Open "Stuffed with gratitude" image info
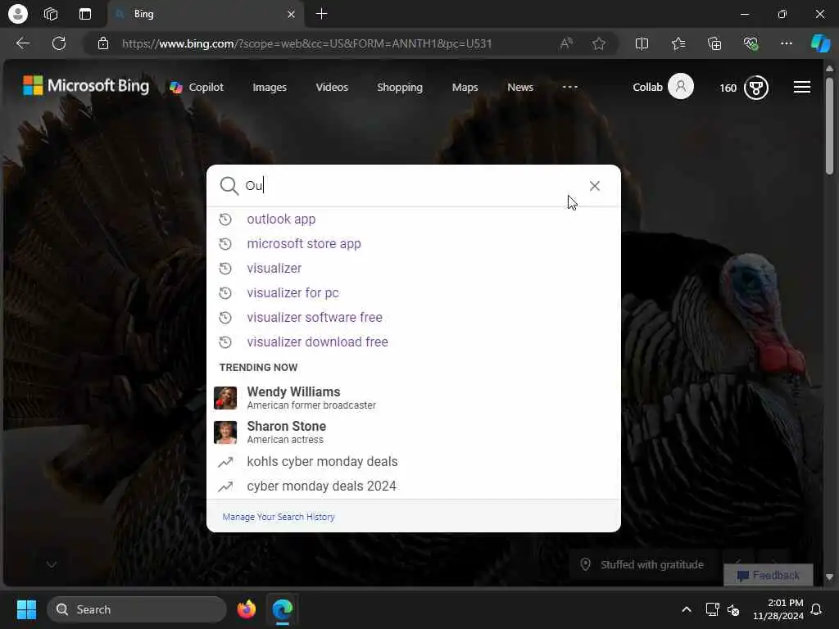 click(x=642, y=565)
